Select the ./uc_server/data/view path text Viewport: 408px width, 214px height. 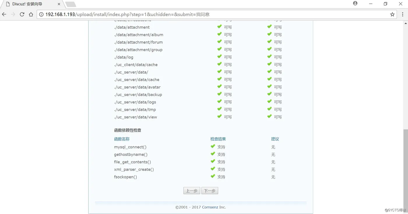pos(136,117)
